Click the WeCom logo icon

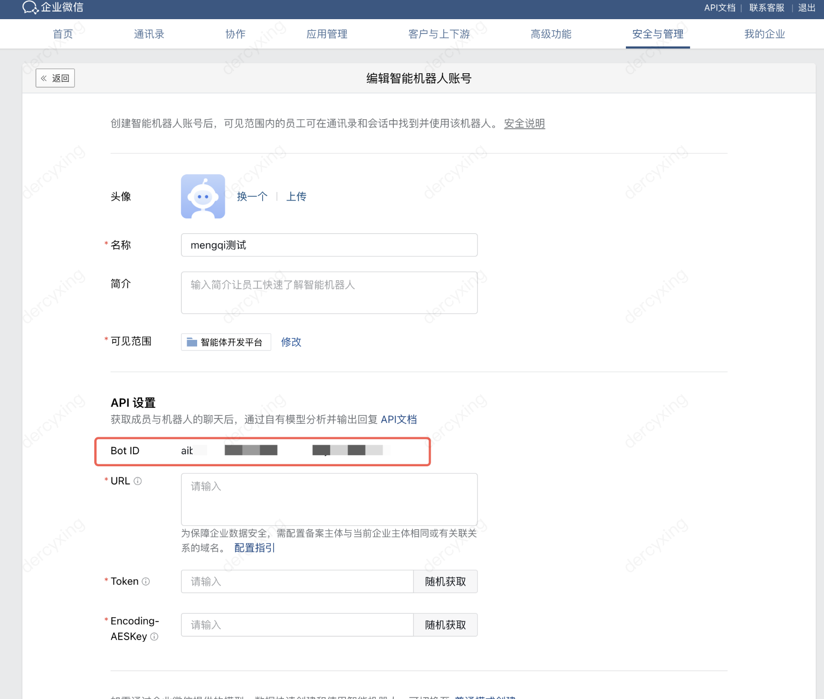30,7
